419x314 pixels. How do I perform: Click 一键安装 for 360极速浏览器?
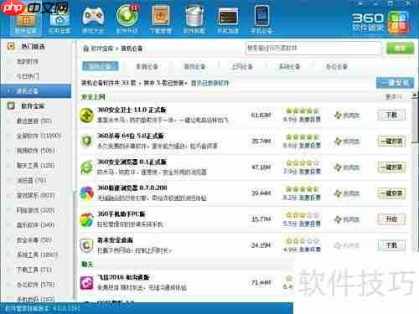(x=391, y=193)
